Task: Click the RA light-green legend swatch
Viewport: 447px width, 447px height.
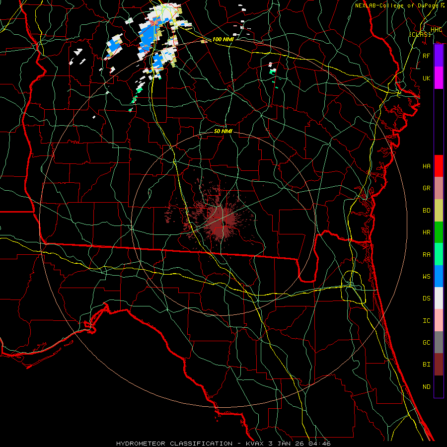Action: [439, 254]
